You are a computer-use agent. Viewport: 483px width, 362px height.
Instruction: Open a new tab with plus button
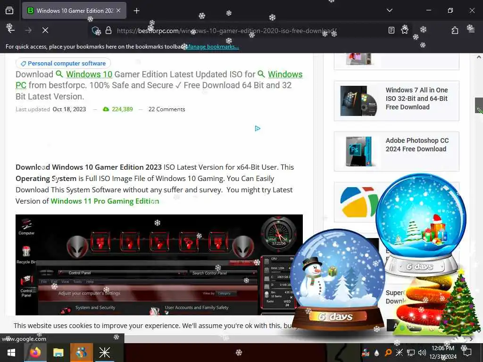click(136, 11)
